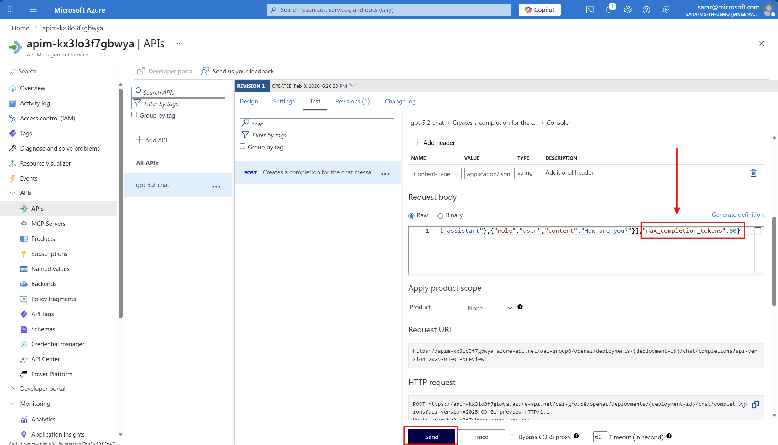Open the Azure portal apps grid icon
Viewport: 778px width, 445px height.
tap(11, 9)
